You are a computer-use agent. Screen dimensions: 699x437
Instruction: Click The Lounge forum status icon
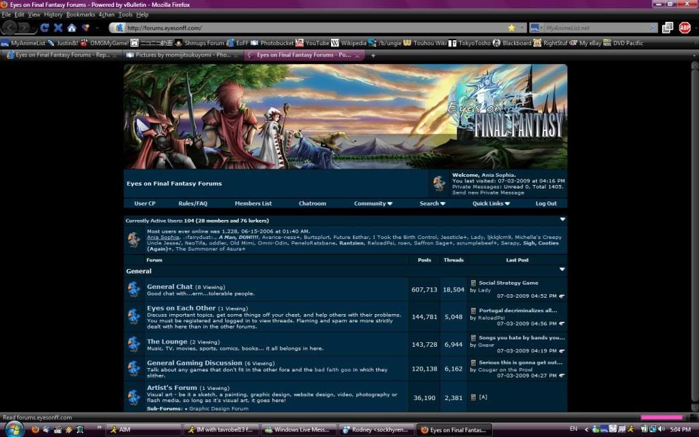point(134,344)
